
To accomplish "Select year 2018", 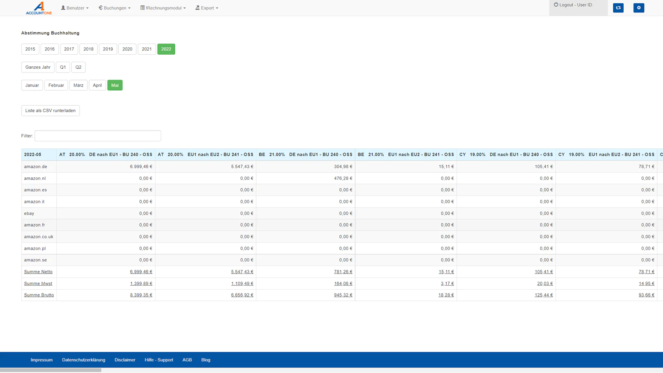I will click(x=89, y=49).
